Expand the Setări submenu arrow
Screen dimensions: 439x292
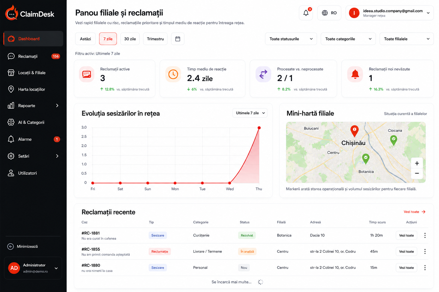[57, 156]
